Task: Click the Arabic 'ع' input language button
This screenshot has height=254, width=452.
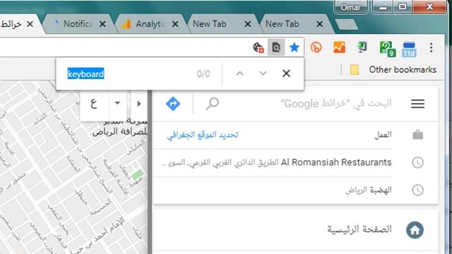Action: tap(94, 103)
